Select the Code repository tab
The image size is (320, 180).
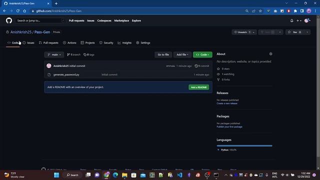point(13,42)
